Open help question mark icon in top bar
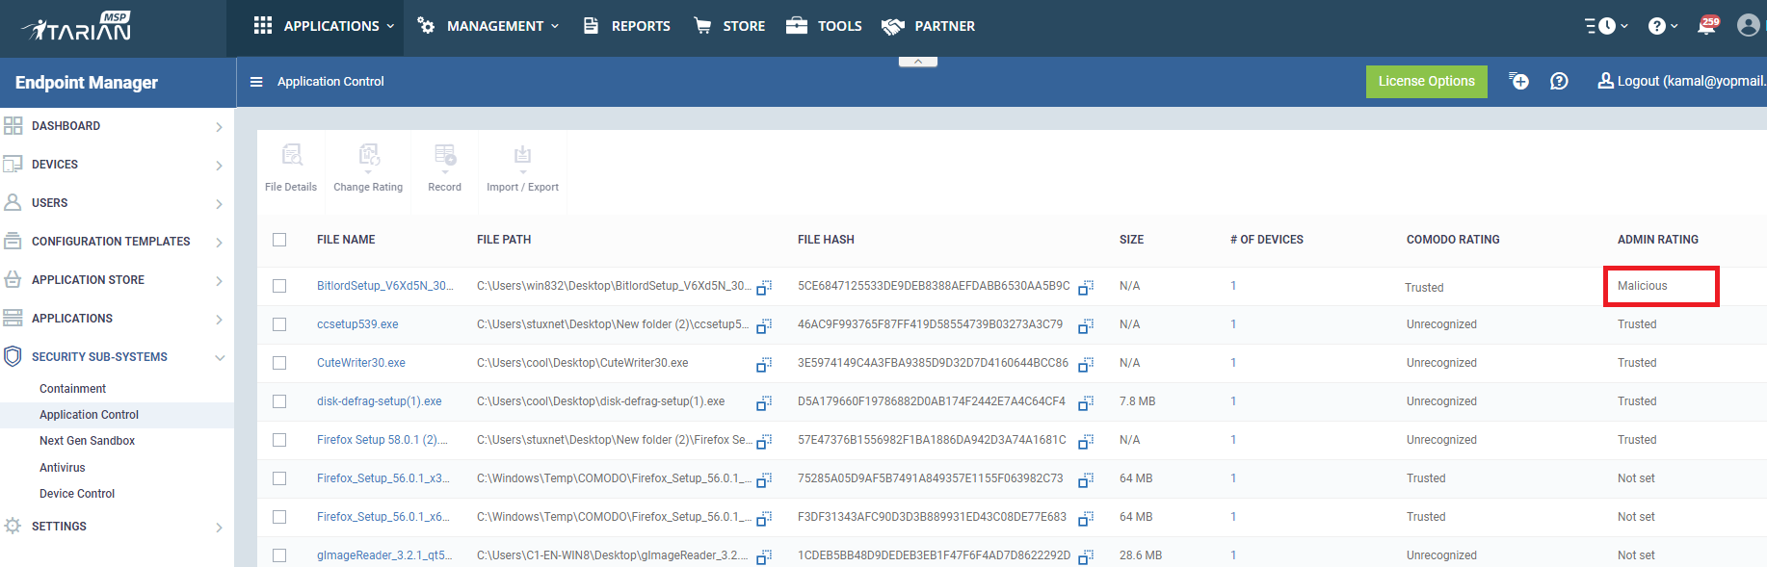1767x567 pixels. [x=1657, y=26]
